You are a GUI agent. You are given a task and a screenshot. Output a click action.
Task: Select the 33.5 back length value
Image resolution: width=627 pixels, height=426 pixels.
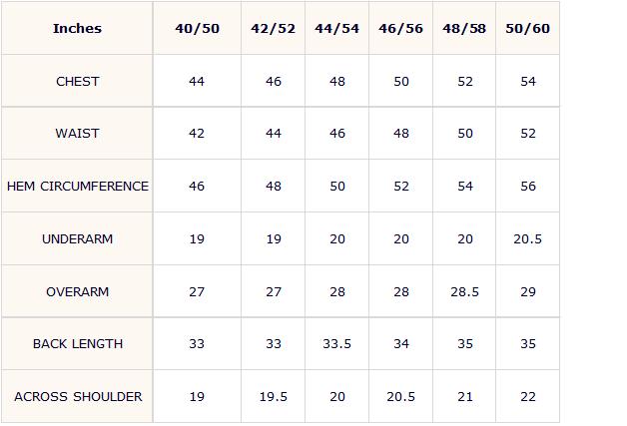pyautogui.click(x=337, y=343)
